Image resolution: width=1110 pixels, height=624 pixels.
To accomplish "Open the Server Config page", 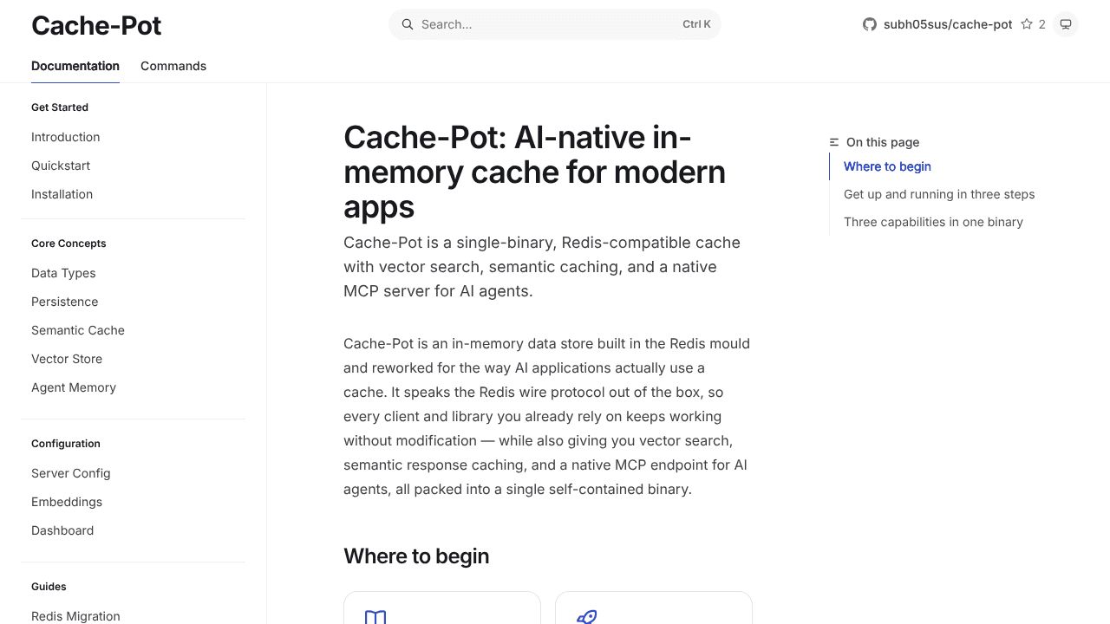I will tap(71, 473).
